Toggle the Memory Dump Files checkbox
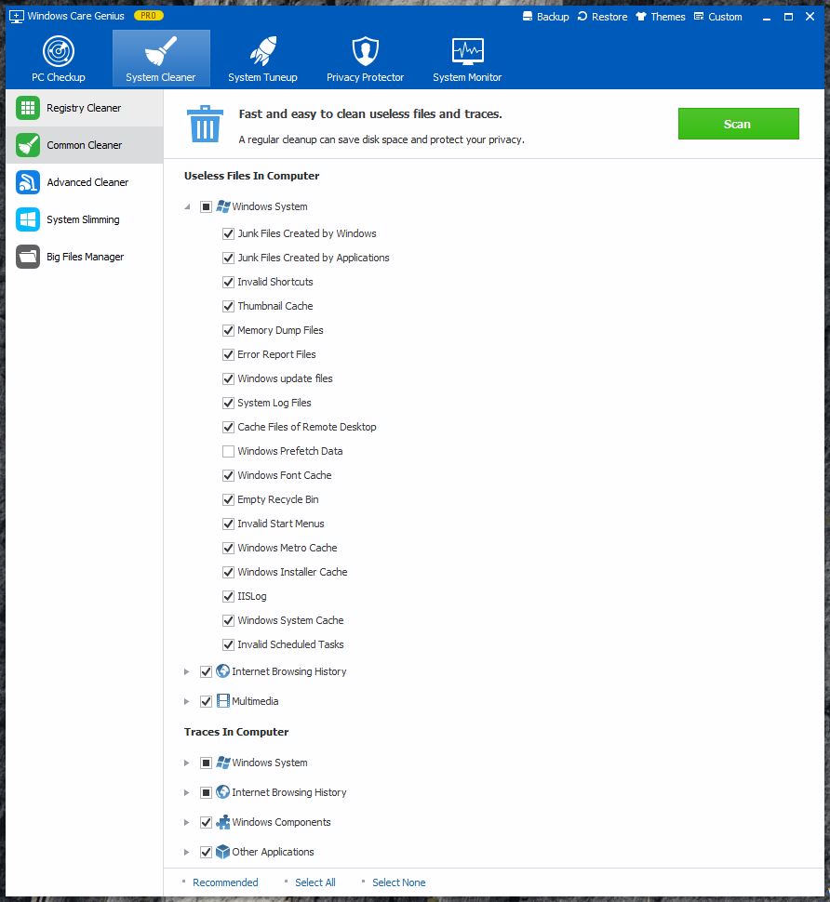The height and width of the screenshot is (902, 830). pyautogui.click(x=229, y=330)
